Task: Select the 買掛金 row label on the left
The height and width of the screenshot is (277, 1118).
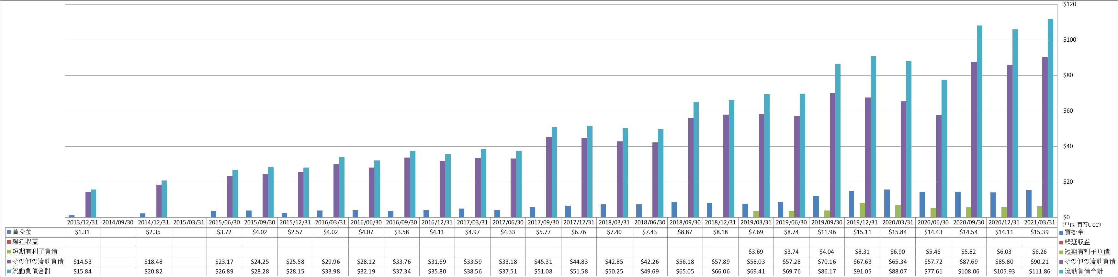Action: (22, 232)
